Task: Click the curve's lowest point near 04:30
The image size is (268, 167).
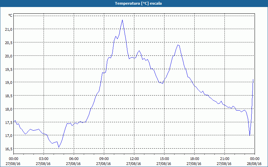Action: 59,147
